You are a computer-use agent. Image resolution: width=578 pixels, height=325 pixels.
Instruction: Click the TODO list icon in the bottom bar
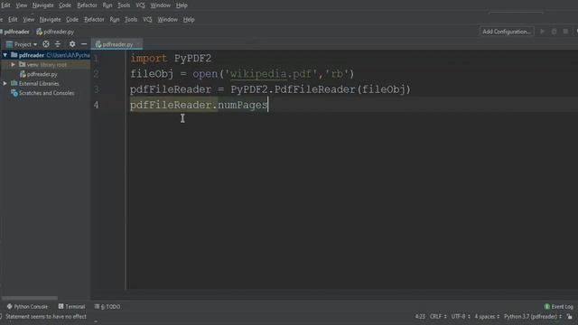coord(97,307)
